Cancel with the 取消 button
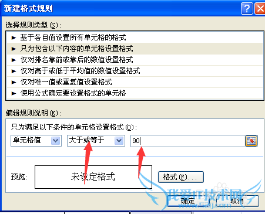This screenshot has width=265, height=214. point(237,201)
